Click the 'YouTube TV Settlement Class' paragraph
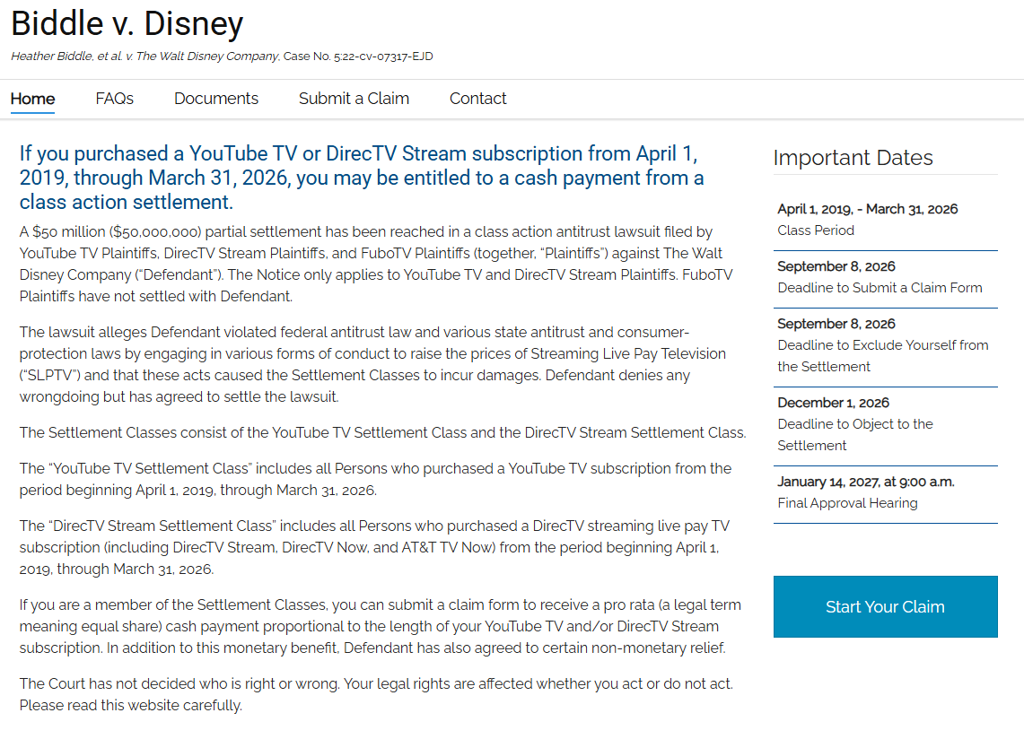 click(x=375, y=479)
